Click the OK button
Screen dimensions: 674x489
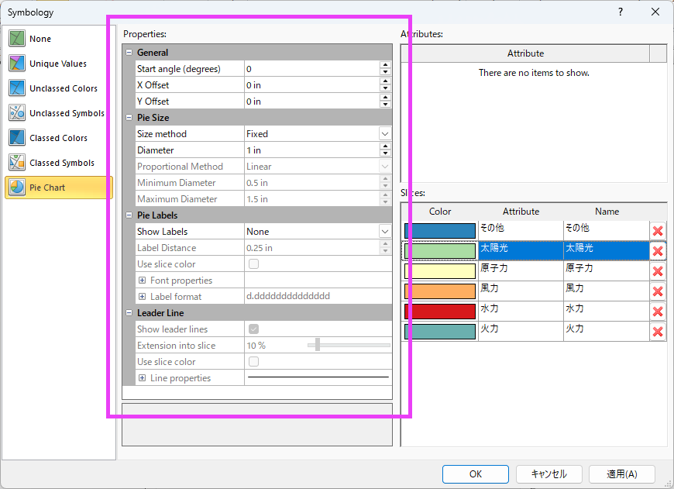pos(476,474)
